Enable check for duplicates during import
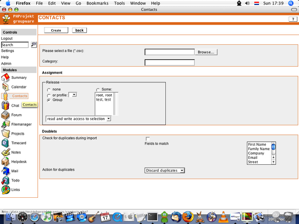Viewport: 299px width, 224px height. tap(147, 139)
